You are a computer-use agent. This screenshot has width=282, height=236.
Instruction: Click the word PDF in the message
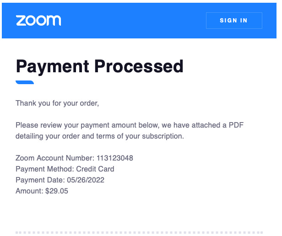click(236, 125)
